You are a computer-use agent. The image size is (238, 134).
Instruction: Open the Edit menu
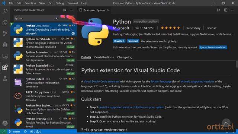(x=19, y=3)
